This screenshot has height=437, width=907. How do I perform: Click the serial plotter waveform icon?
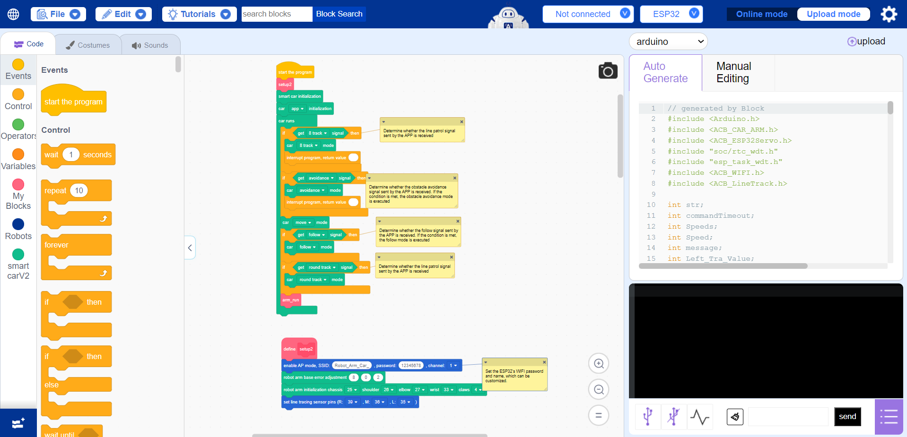pos(699,417)
